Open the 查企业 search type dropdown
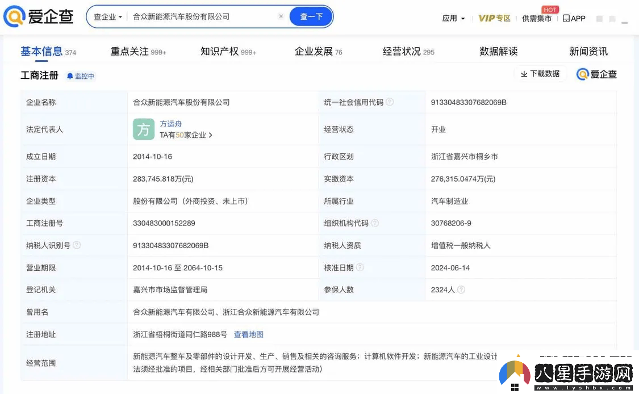The image size is (639, 394). (x=107, y=16)
